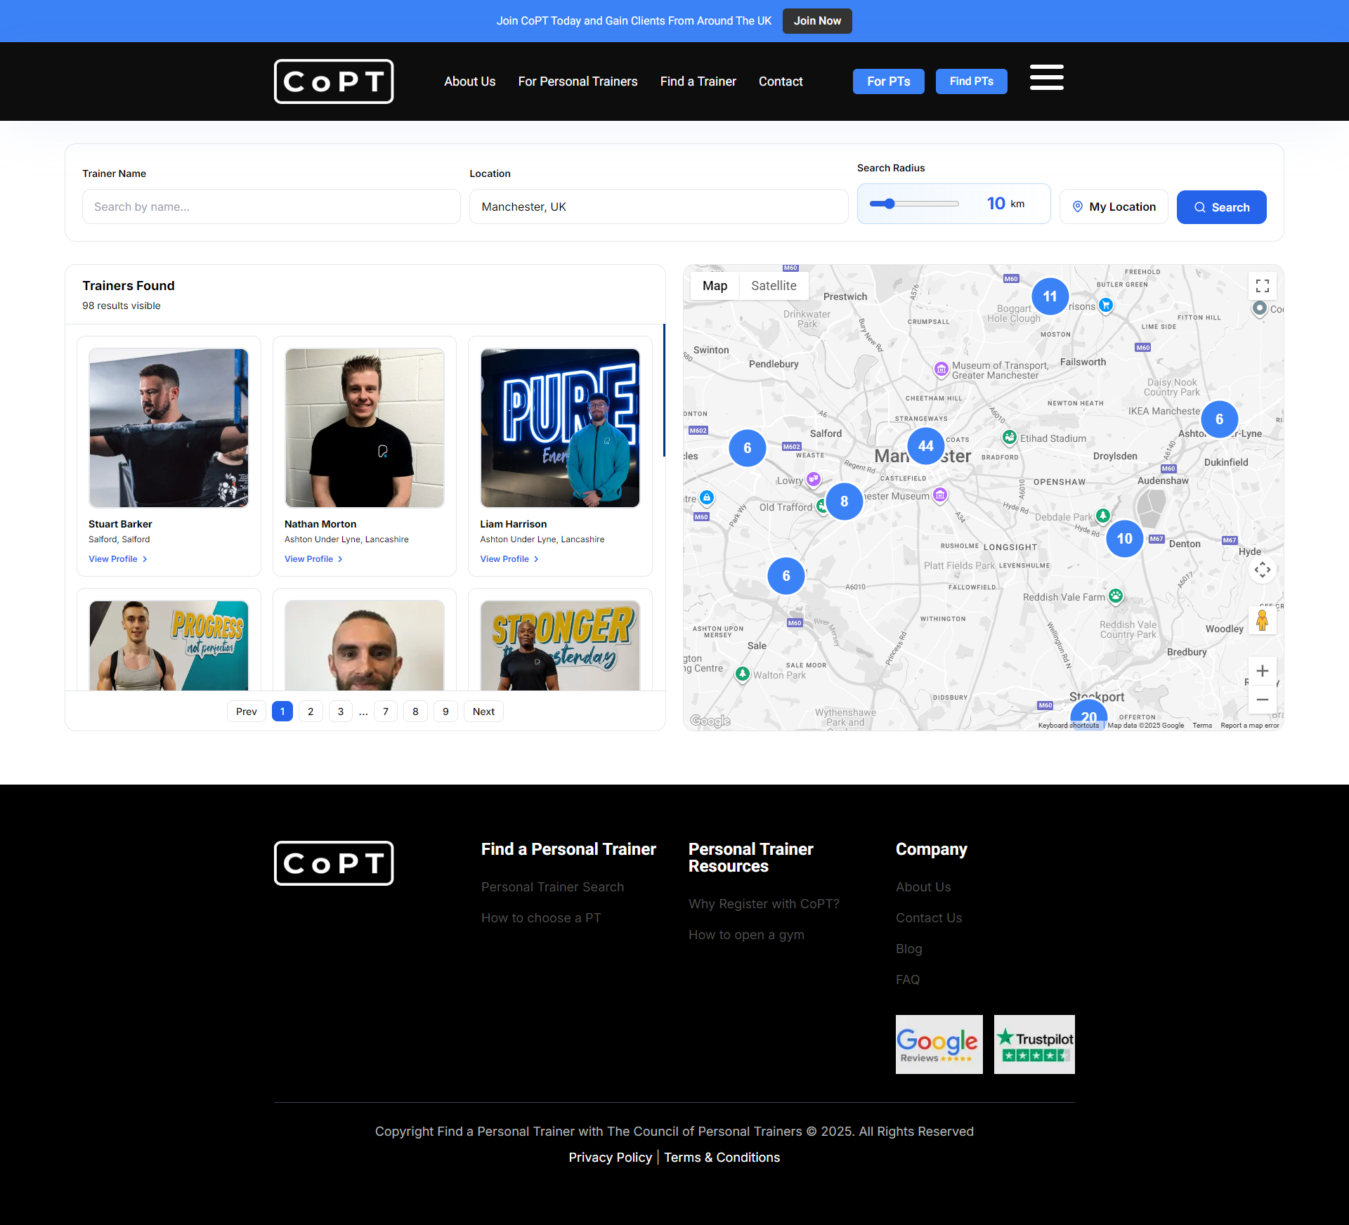The width and height of the screenshot is (1349, 1225).
Task: Click the 44 trainers map cluster
Action: (x=925, y=446)
